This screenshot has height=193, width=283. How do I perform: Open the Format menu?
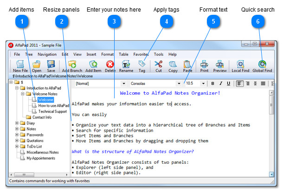[x=108, y=54]
